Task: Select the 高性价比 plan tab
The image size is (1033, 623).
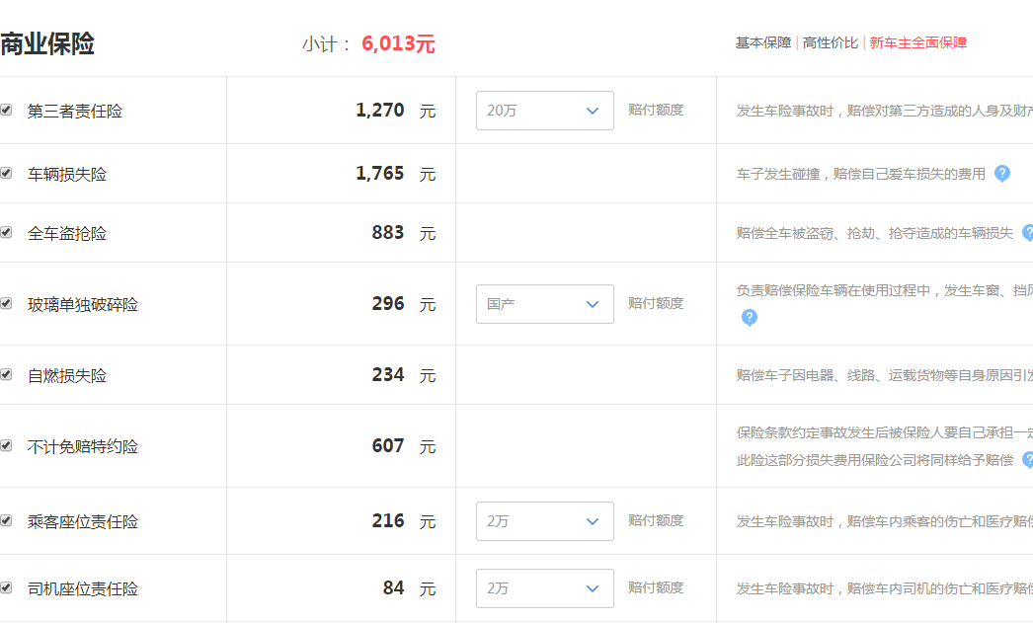Action: (831, 43)
